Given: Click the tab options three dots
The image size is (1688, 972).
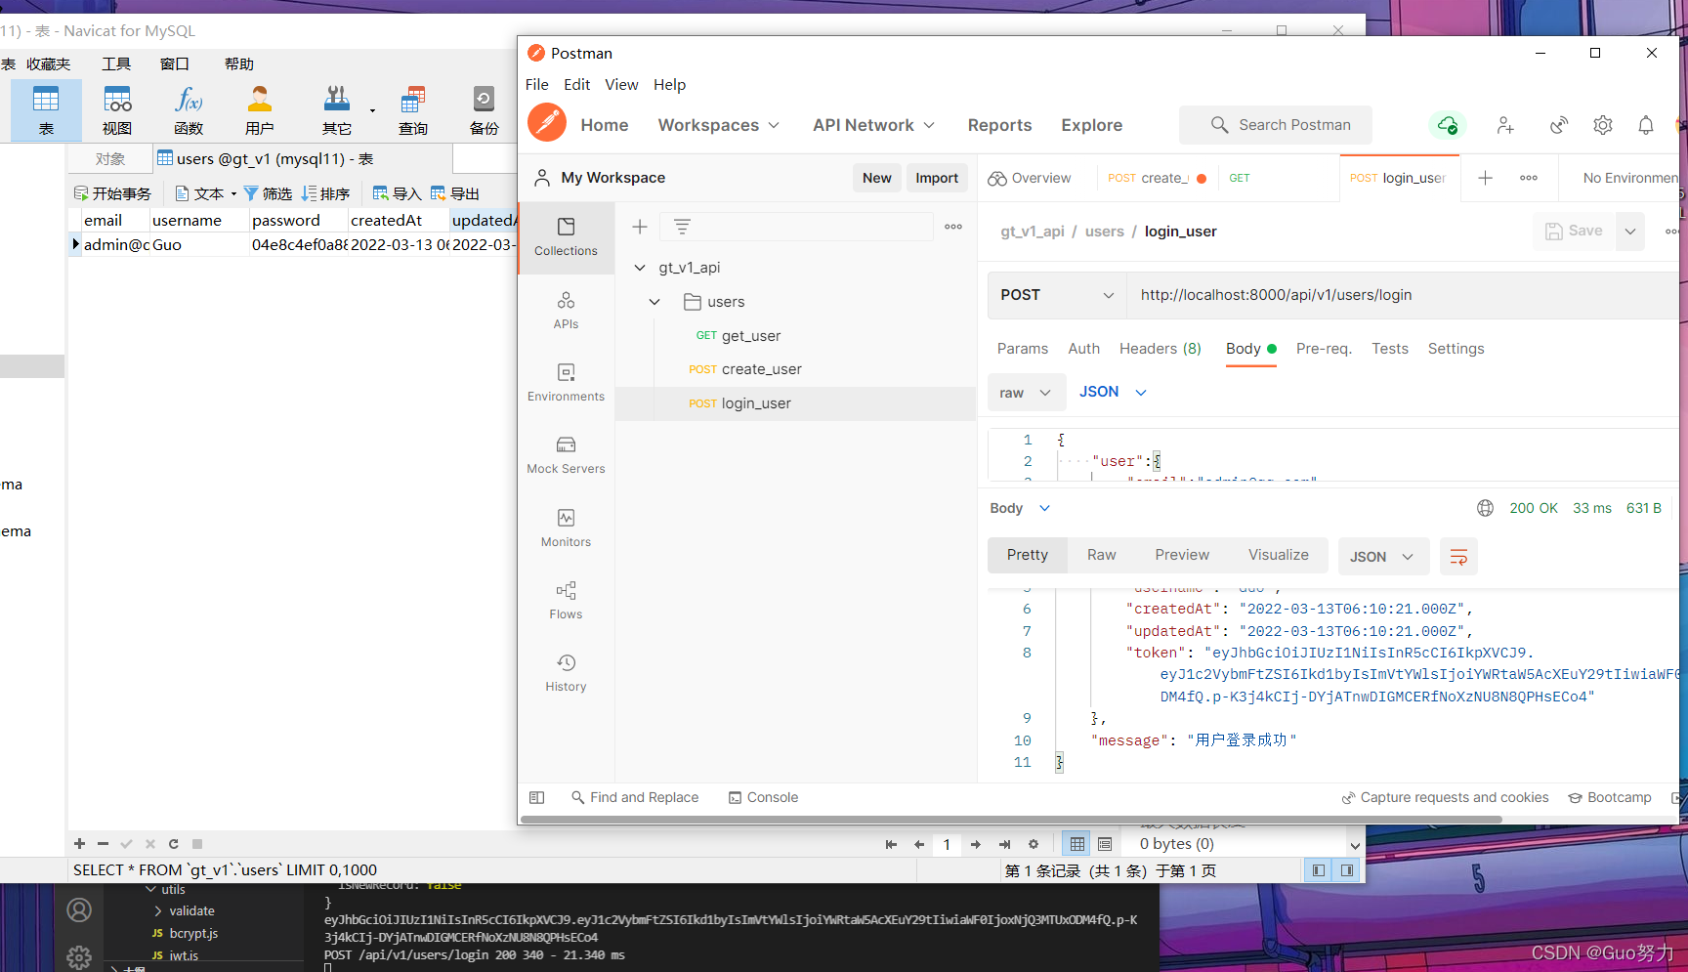Looking at the screenshot, I should pos(1529,178).
